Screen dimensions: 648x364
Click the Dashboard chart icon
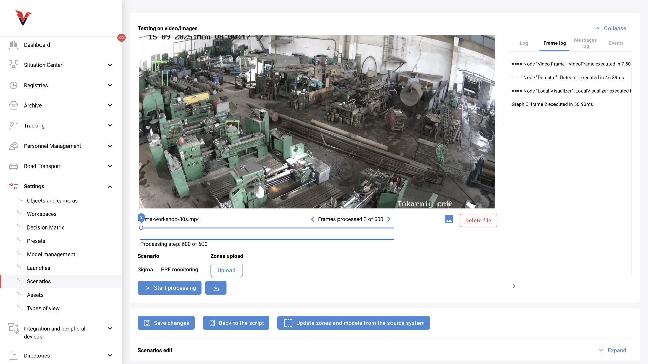click(x=13, y=45)
